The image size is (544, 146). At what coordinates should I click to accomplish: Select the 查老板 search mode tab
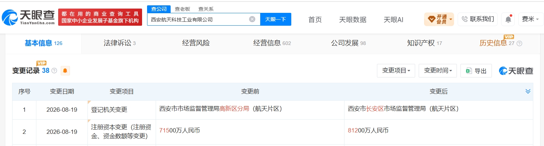(x=182, y=9)
